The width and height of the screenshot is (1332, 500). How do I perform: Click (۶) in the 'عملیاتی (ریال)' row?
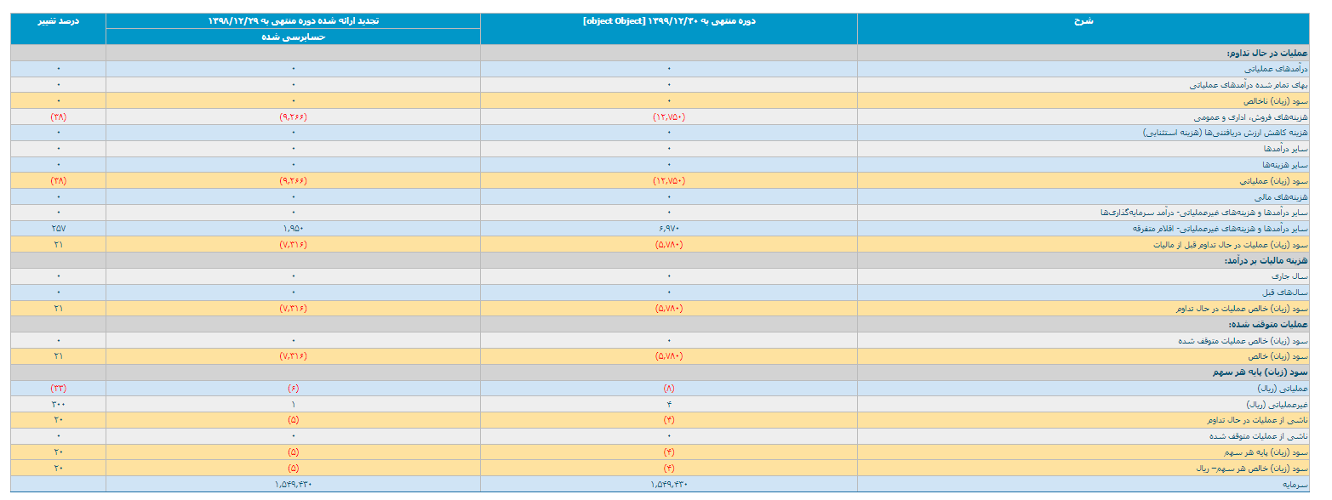[293, 388]
